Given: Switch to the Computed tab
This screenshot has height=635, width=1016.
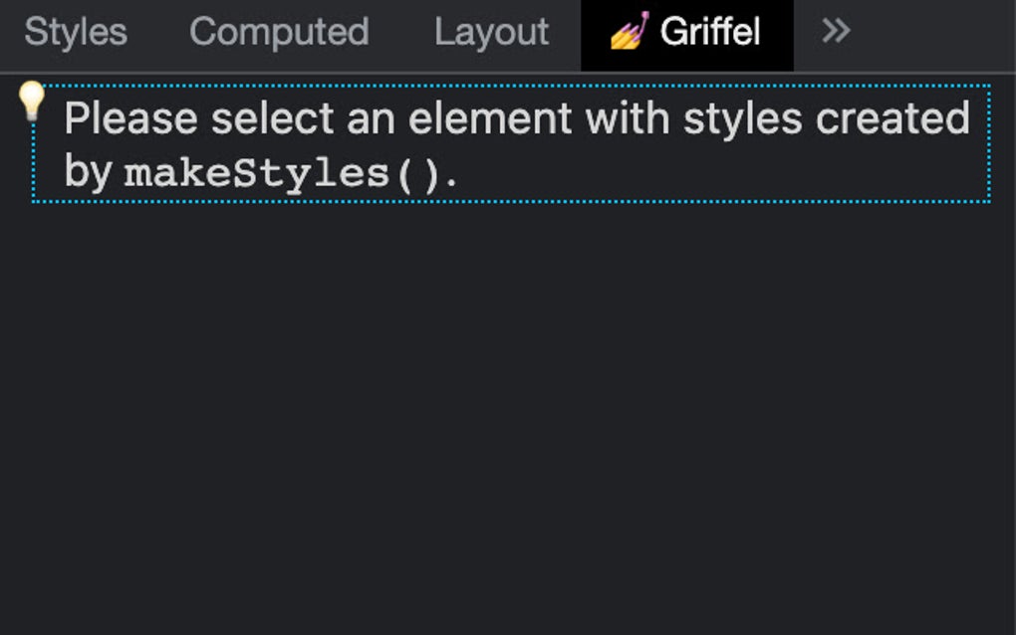Looking at the screenshot, I should point(279,32).
